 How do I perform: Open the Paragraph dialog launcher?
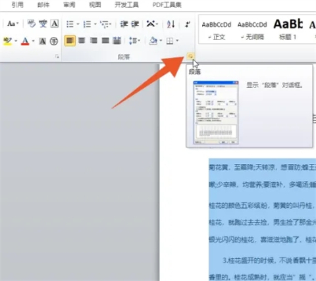(190, 57)
